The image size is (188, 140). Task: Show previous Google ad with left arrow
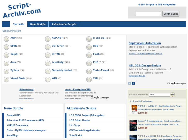[x=130, y=83]
